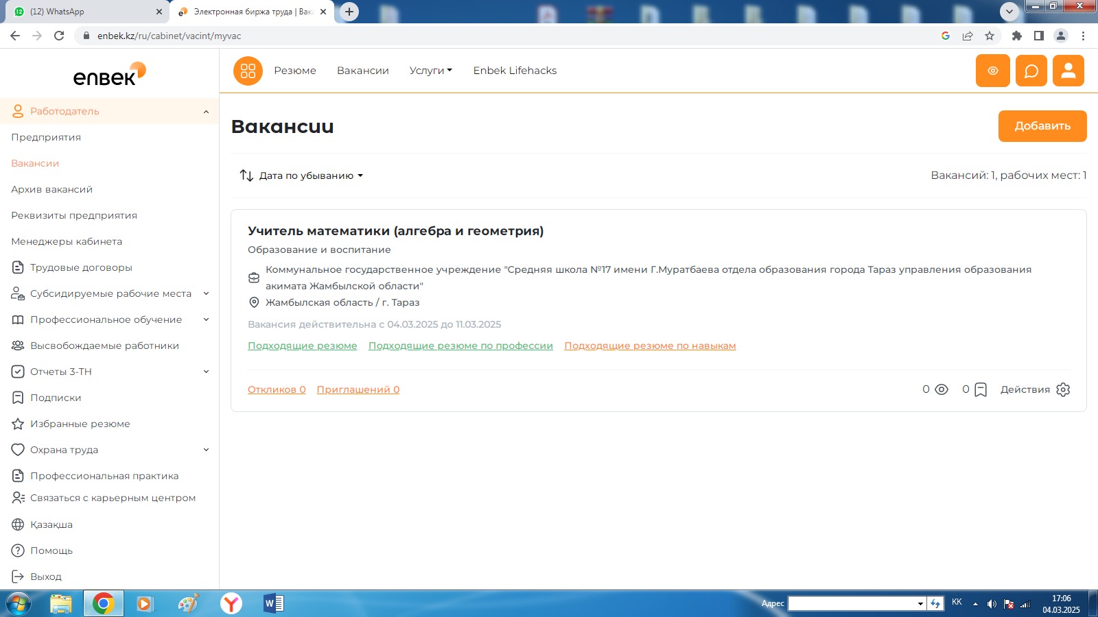Click the Enbek logo
The height and width of the screenshot is (617, 1098).
point(110,74)
